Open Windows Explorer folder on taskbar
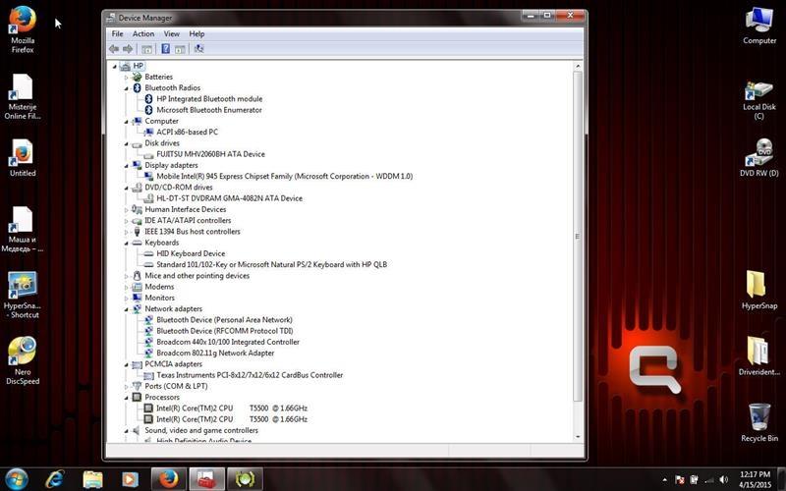 pyautogui.click(x=92, y=479)
